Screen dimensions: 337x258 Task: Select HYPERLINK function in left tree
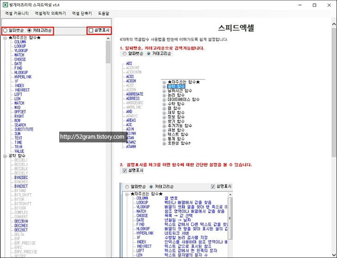[x=23, y=77]
